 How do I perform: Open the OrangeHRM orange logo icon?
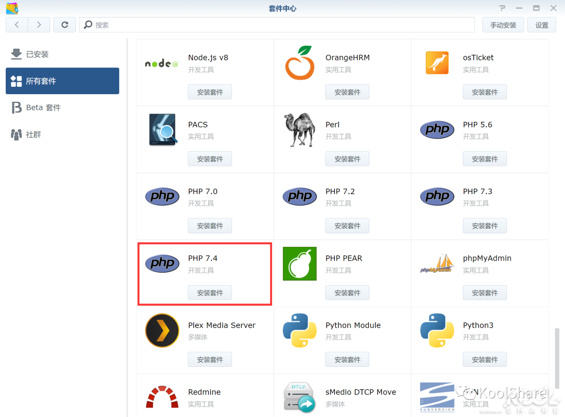pyautogui.click(x=299, y=63)
